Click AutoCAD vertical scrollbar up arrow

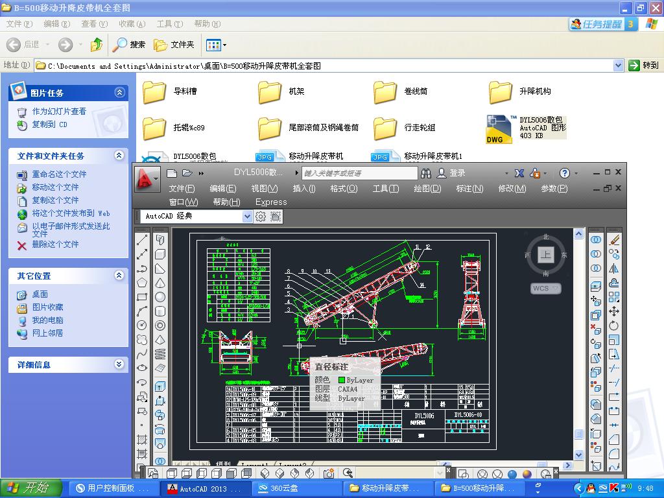point(578,233)
